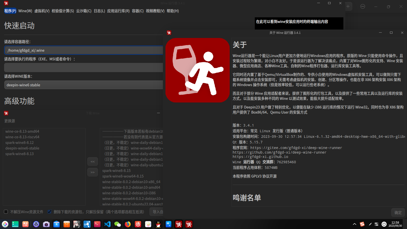The height and width of the screenshot is (229, 407).
Task: Click the new tab plus button in background window
Action: (x=348, y=6)
